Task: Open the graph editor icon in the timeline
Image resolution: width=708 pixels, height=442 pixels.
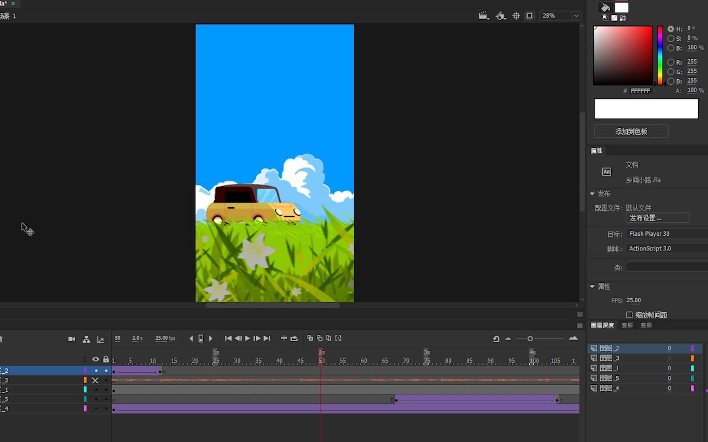Action: [100, 339]
